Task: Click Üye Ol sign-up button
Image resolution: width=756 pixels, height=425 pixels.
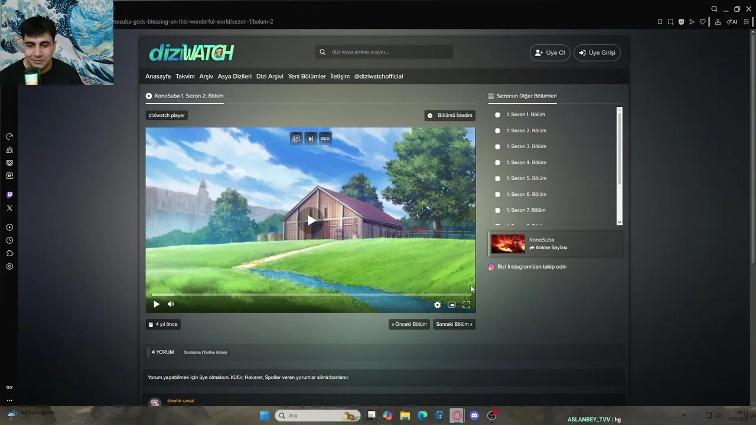Action: click(550, 53)
